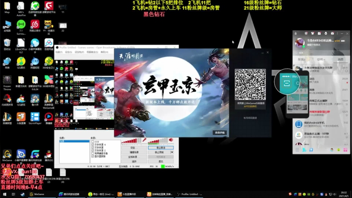Switch to Profile: Untitled OBS taskbar item
The height and width of the screenshot is (198, 352).
(x=190, y=194)
